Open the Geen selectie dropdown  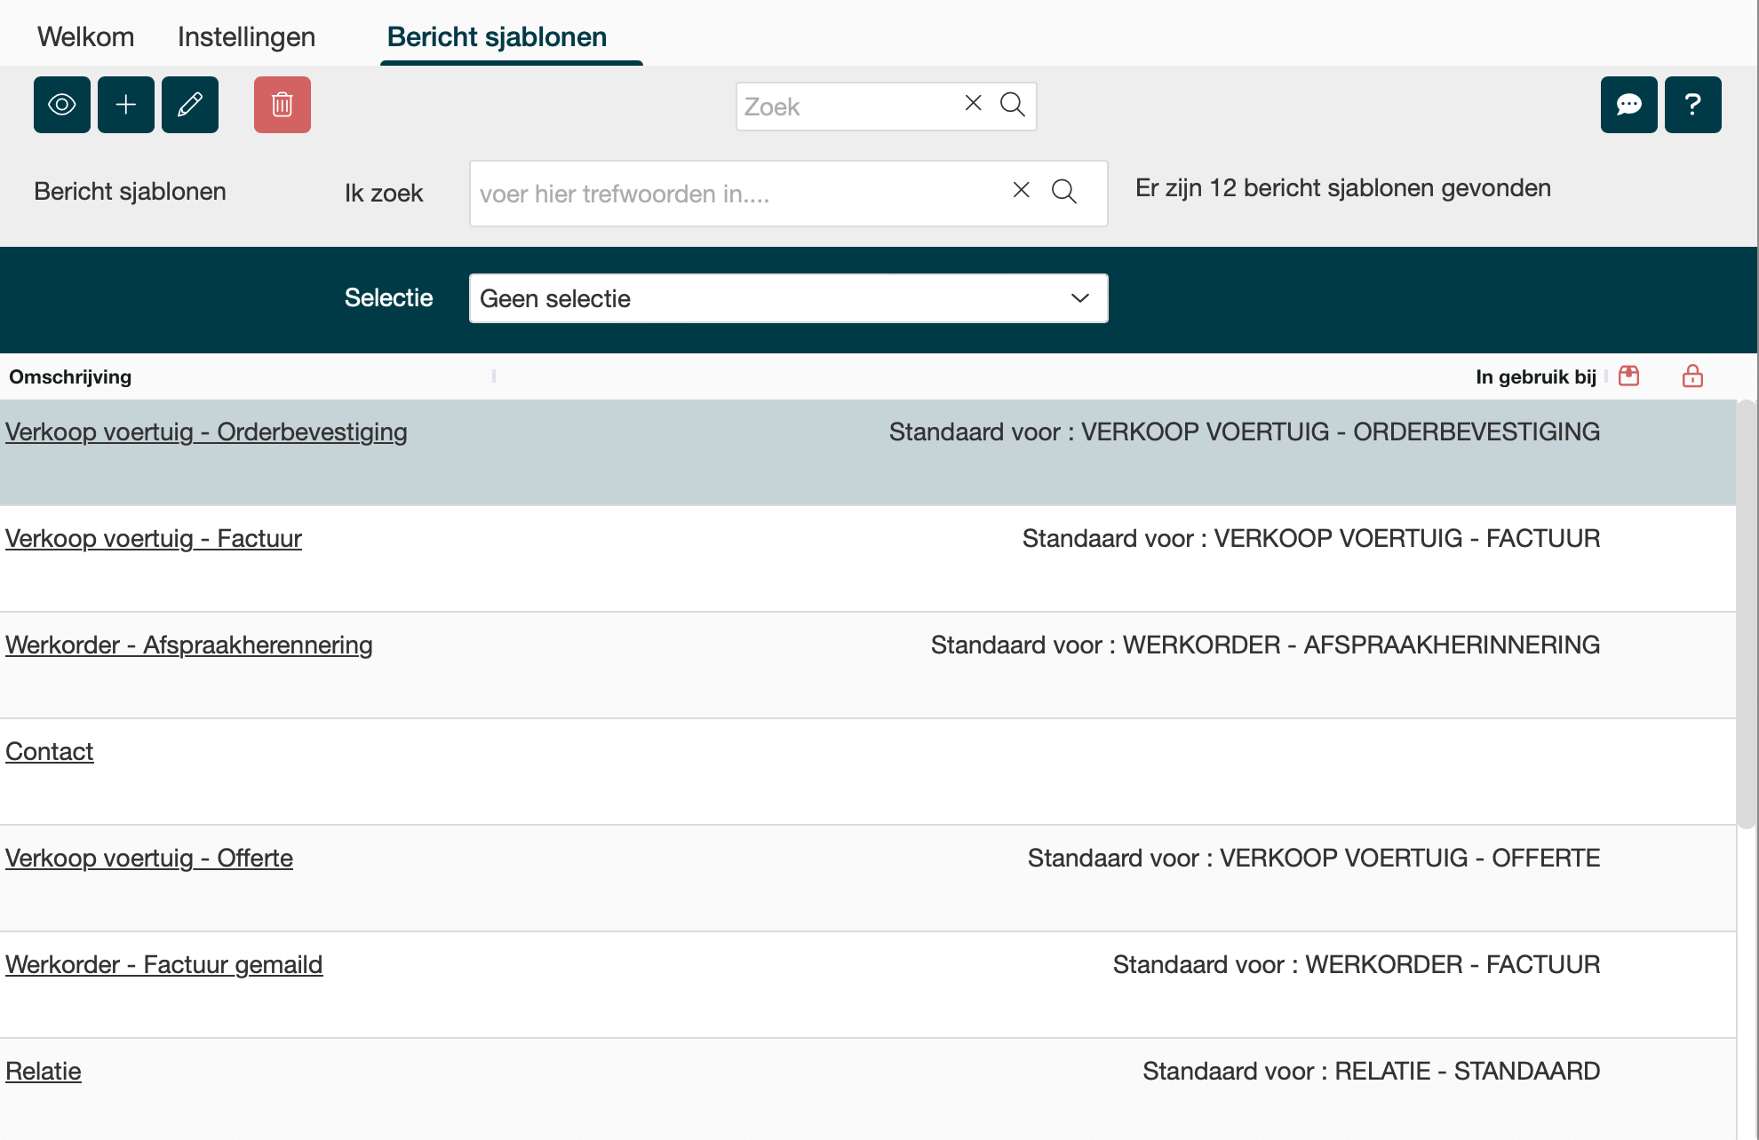788,298
